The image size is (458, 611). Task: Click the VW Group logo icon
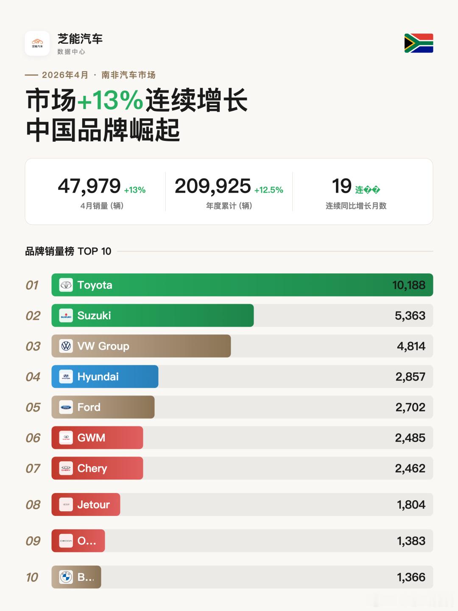pos(66,346)
